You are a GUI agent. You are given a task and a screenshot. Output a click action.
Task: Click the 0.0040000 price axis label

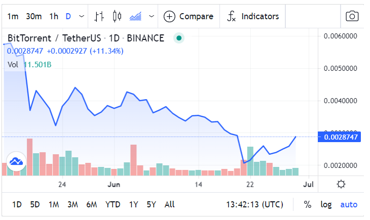click(340, 101)
